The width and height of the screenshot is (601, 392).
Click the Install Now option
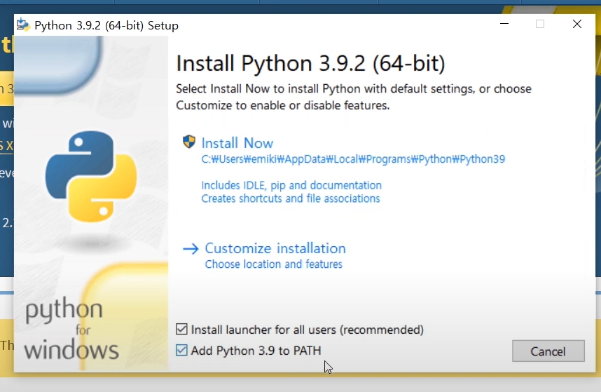point(237,143)
